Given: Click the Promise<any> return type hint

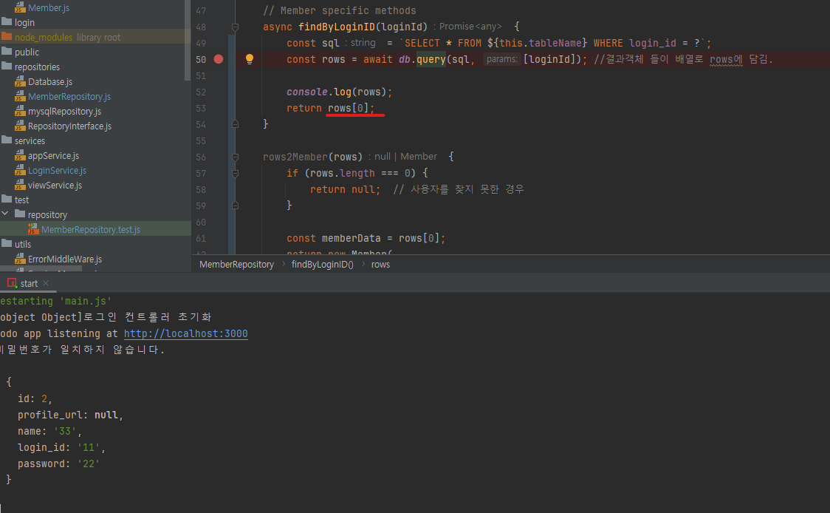Looking at the screenshot, I should [x=470, y=27].
